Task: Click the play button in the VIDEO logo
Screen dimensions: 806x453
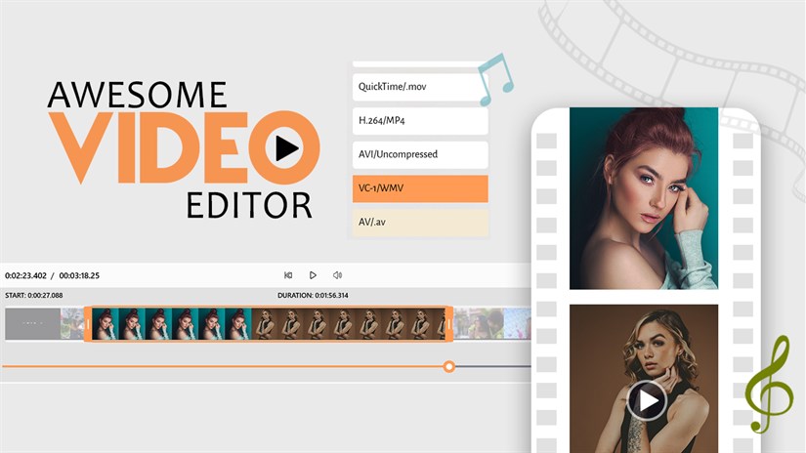Action: 285,147
